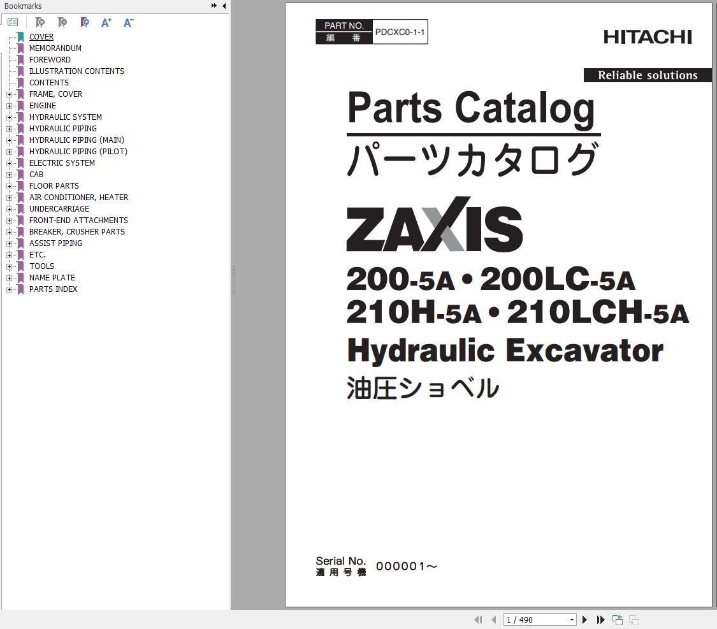717x629 pixels.
Task: Open the ILLUSTRATION CONTENTS bookmark
Action: (x=76, y=71)
